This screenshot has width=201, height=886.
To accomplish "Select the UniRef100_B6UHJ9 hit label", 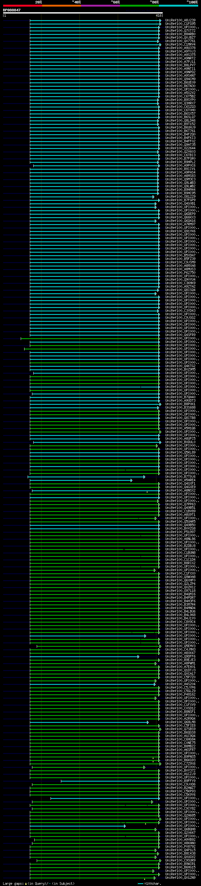I will pyautogui.click(x=180, y=127).
